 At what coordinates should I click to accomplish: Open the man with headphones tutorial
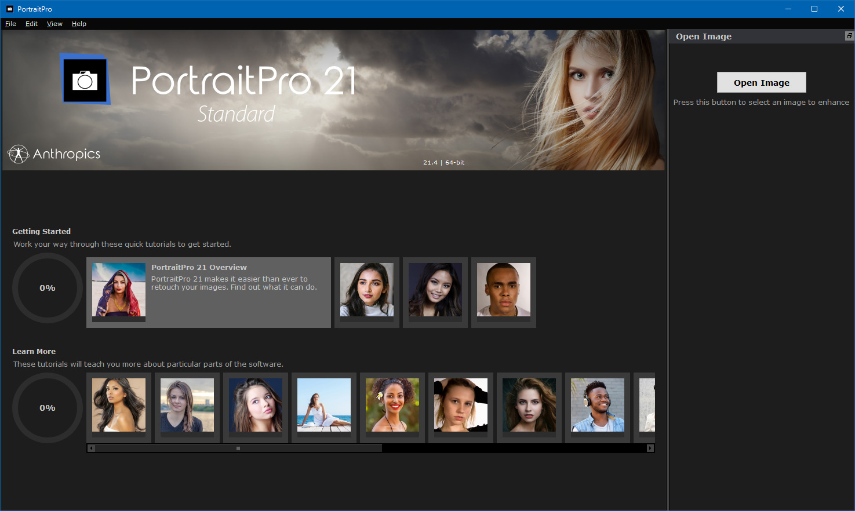pyautogui.click(x=598, y=408)
